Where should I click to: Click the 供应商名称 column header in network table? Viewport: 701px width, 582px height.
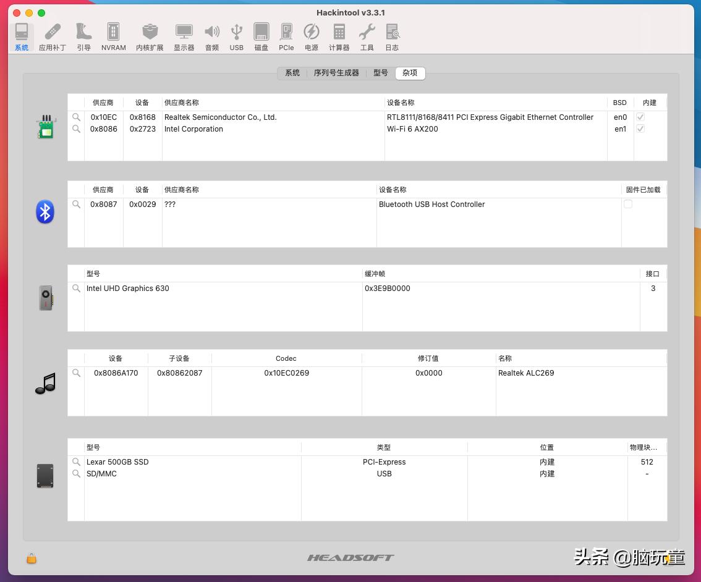click(182, 103)
